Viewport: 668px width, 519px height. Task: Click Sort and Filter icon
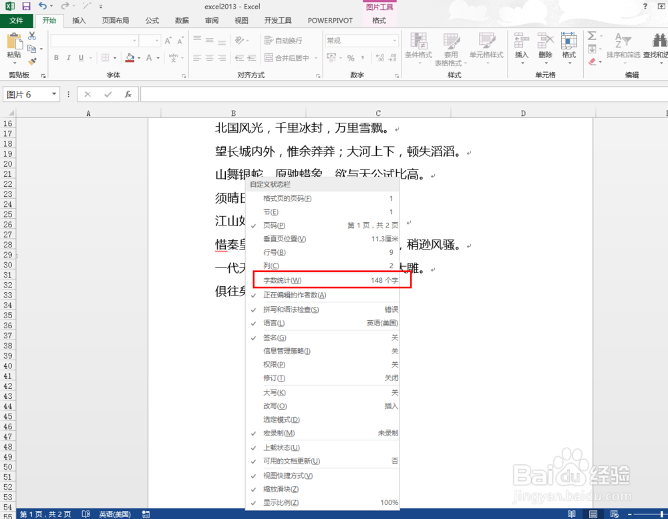click(x=623, y=41)
